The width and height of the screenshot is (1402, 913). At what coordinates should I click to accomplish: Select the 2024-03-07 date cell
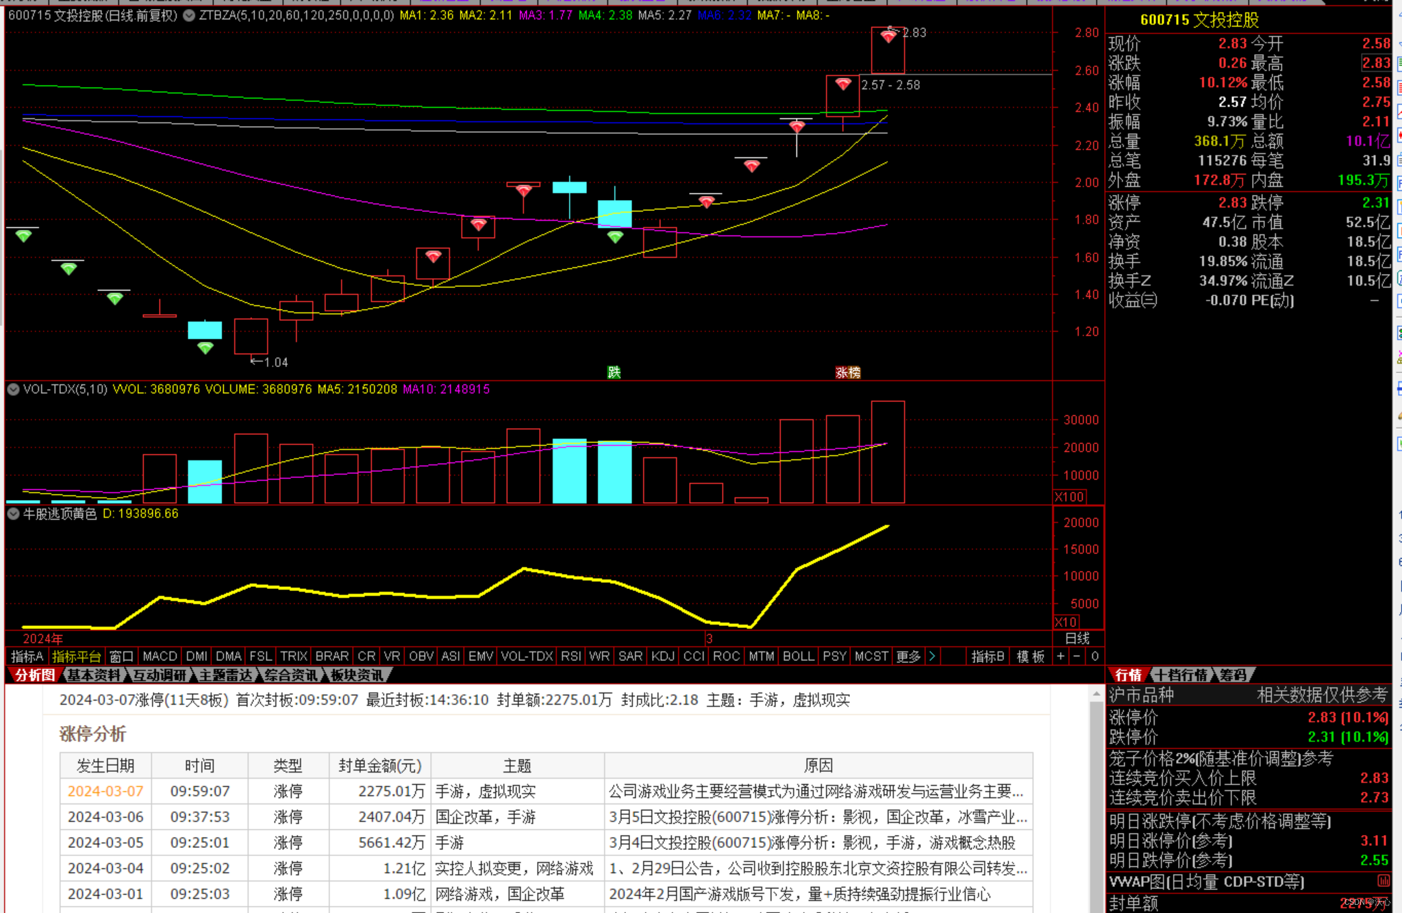(105, 791)
